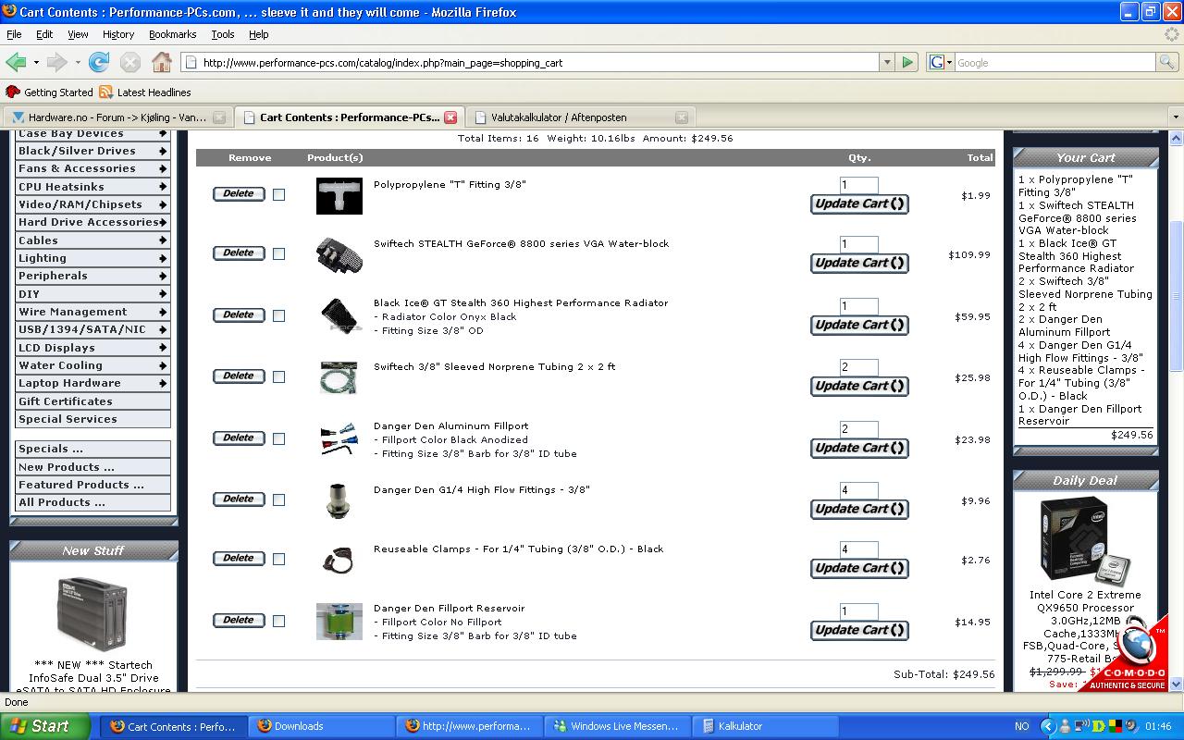Click the Black Ice GT Stealth radiator image
This screenshot has height=740, width=1184.
(339, 316)
